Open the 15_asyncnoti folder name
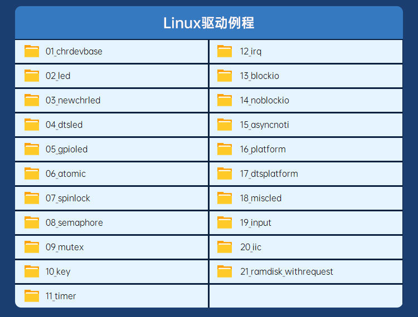The width and height of the screenshot is (418, 317). point(265,125)
